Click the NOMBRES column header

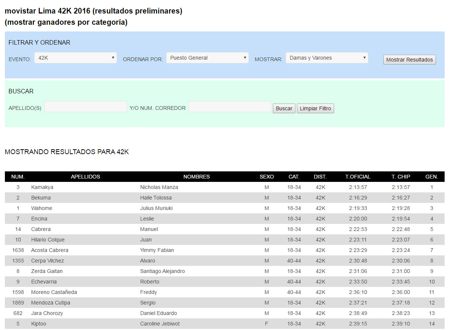(197, 177)
